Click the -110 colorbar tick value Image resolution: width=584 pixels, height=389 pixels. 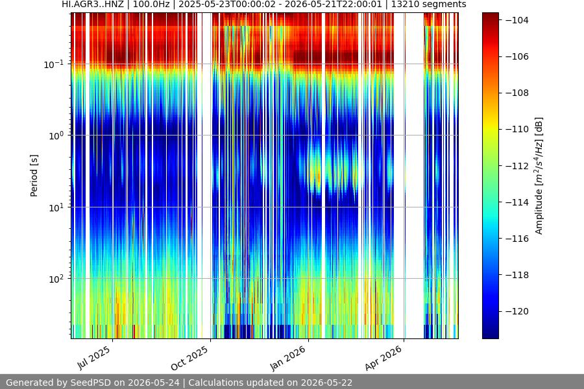point(517,129)
